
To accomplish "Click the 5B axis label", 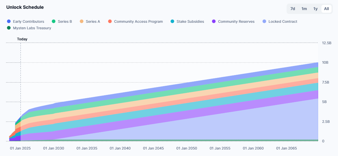I will pos(324,102).
